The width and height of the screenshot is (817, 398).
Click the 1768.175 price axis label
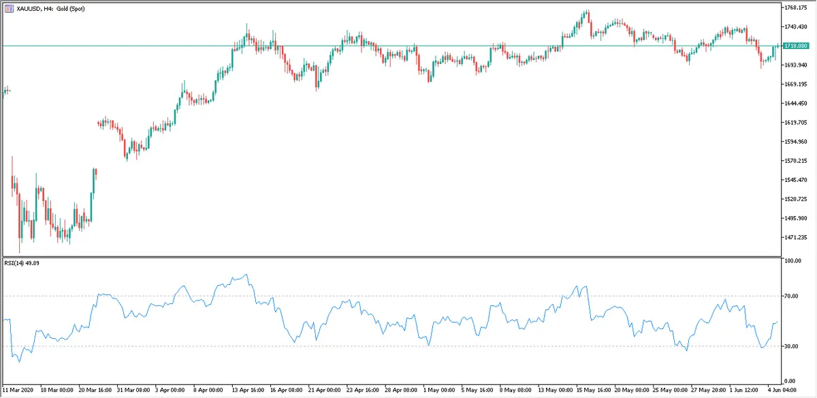click(x=795, y=8)
